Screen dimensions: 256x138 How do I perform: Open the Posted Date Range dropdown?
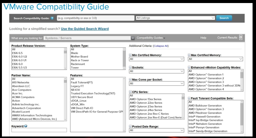point(157,130)
